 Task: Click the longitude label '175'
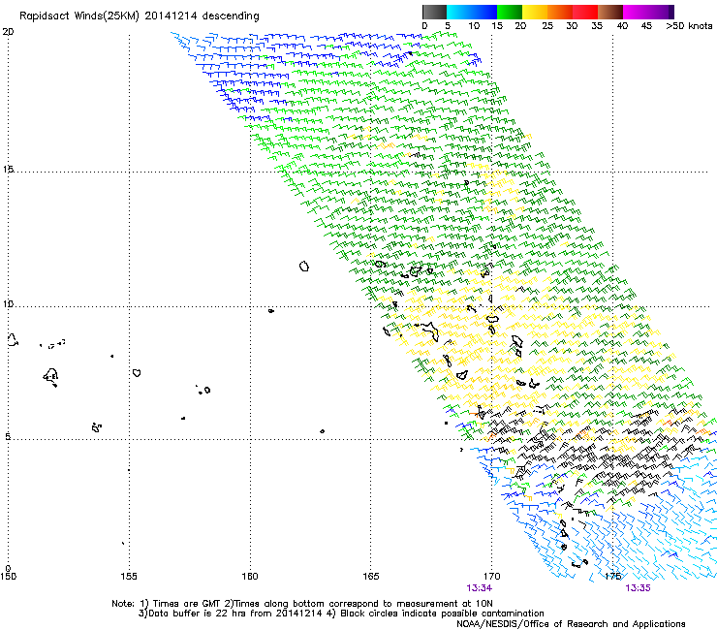[612, 576]
